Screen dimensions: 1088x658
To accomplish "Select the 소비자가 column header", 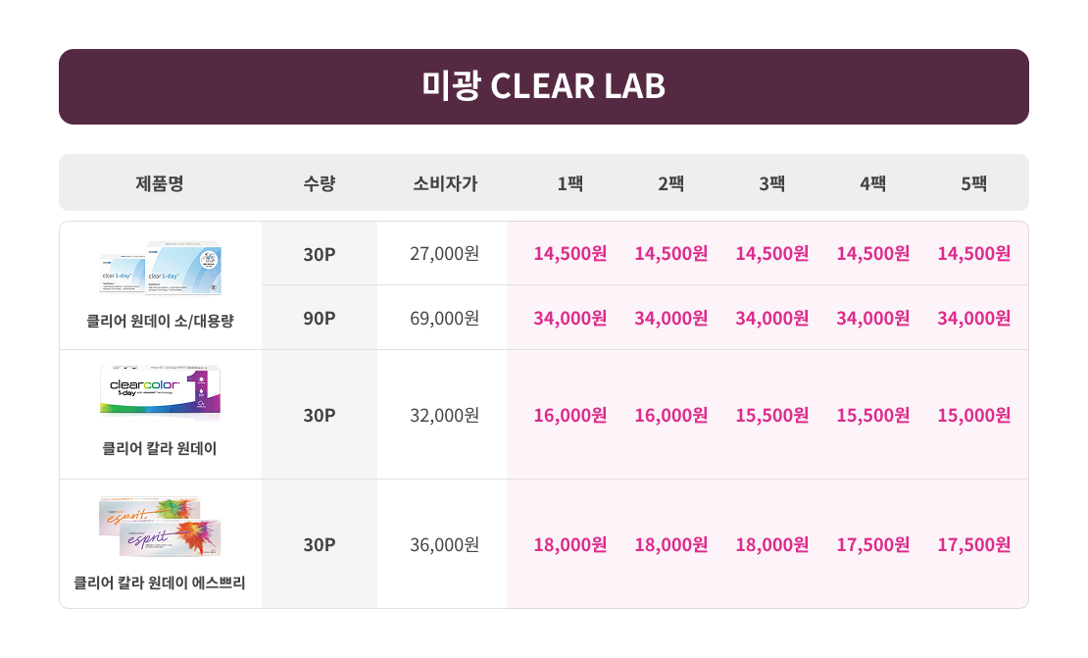I will point(445,182).
